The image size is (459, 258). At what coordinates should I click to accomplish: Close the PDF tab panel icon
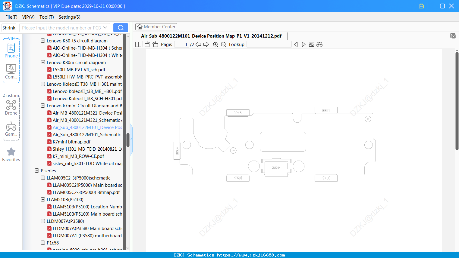pos(453,36)
